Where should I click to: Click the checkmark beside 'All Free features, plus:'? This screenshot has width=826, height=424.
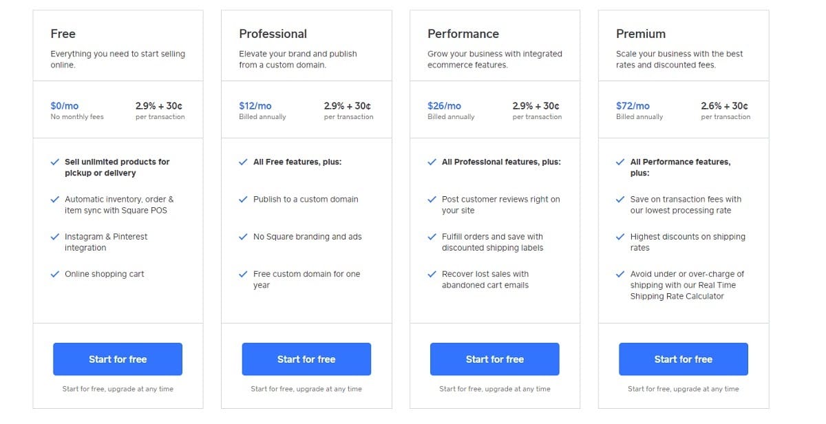click(244, 162)
